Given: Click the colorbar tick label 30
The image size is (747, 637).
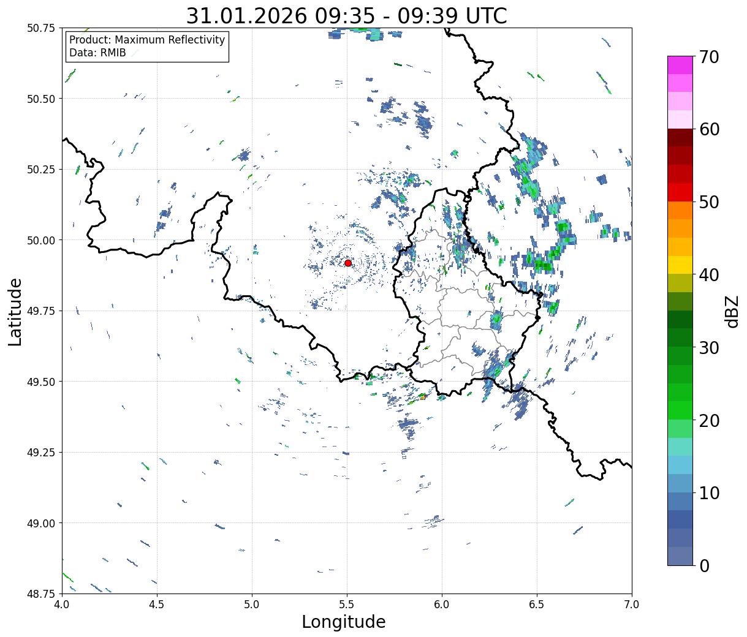Looking at the screenshot, I should pyautogui.click(x=708, y=347).
